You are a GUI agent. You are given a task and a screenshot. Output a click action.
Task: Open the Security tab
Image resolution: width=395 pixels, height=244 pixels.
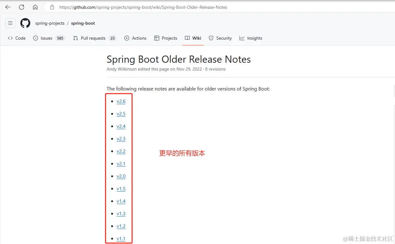click(x=220, y=38)
